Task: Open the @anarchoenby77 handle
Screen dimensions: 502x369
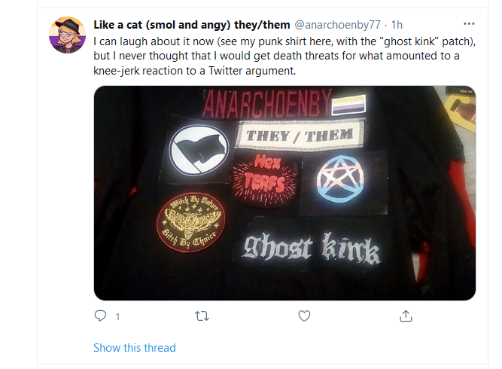Action: 337,25
